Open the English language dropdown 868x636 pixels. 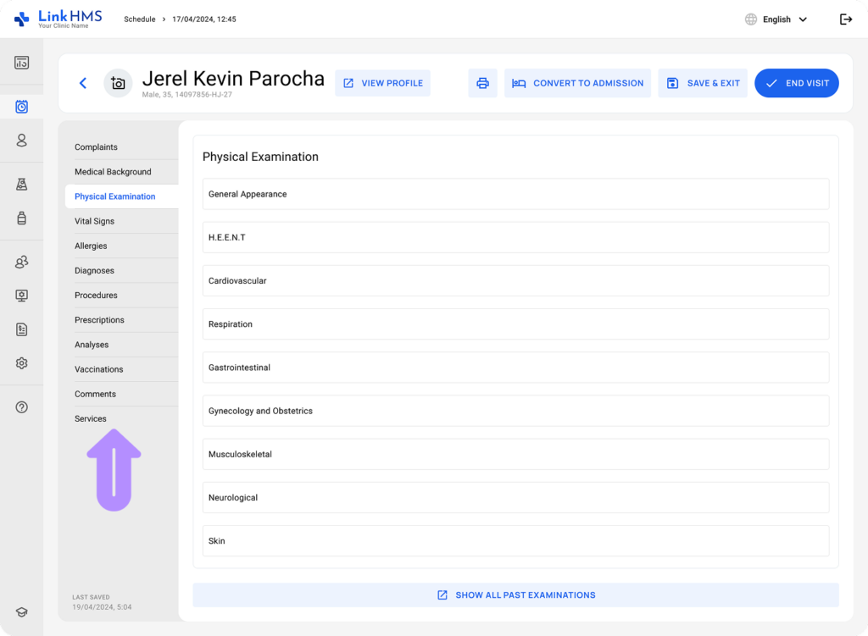[776, 19]
